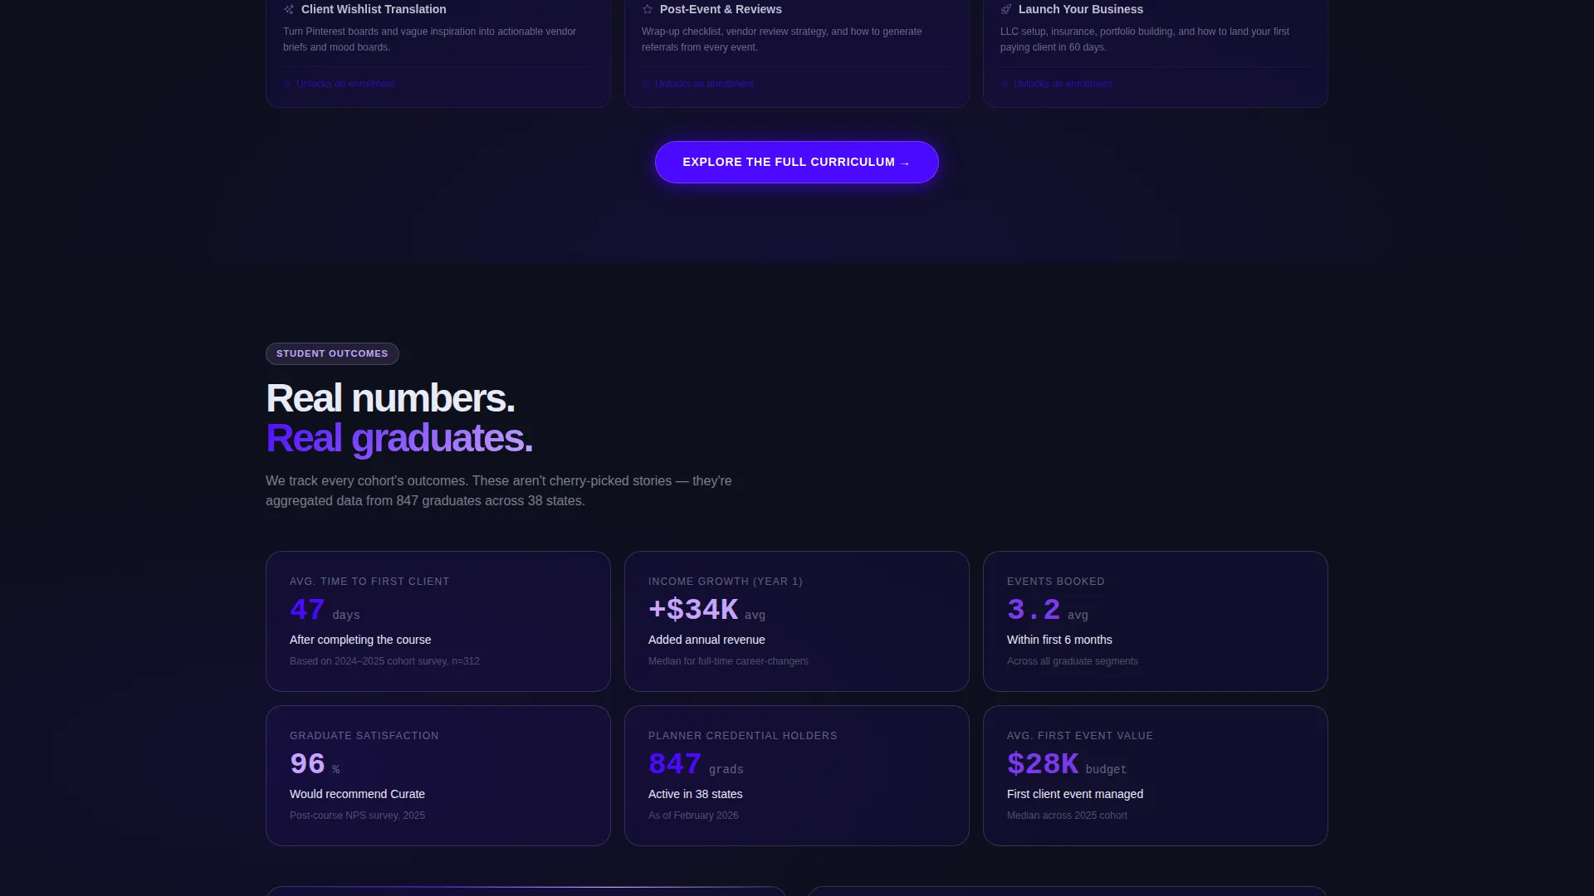Image resolution: width=1594 pixels, height=896 pixels.
Task: Click the 'Real graduates.' purple heading
Action: pyautogui.click(x=399, y=438)
